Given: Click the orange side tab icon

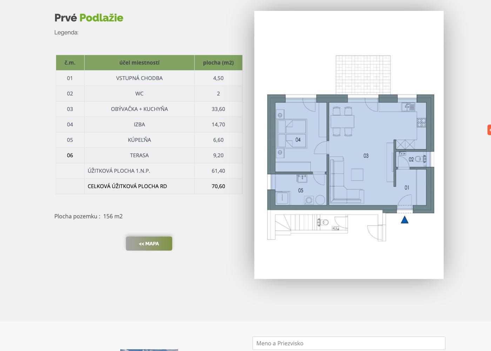Looking at the screenshot, I should click(489, 130).
